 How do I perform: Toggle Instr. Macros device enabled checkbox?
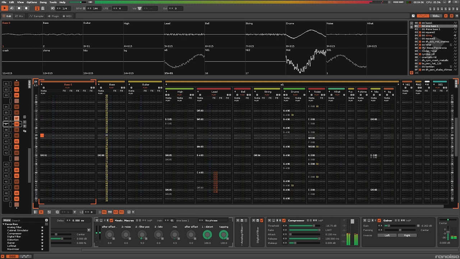click(x=111, y=220)
